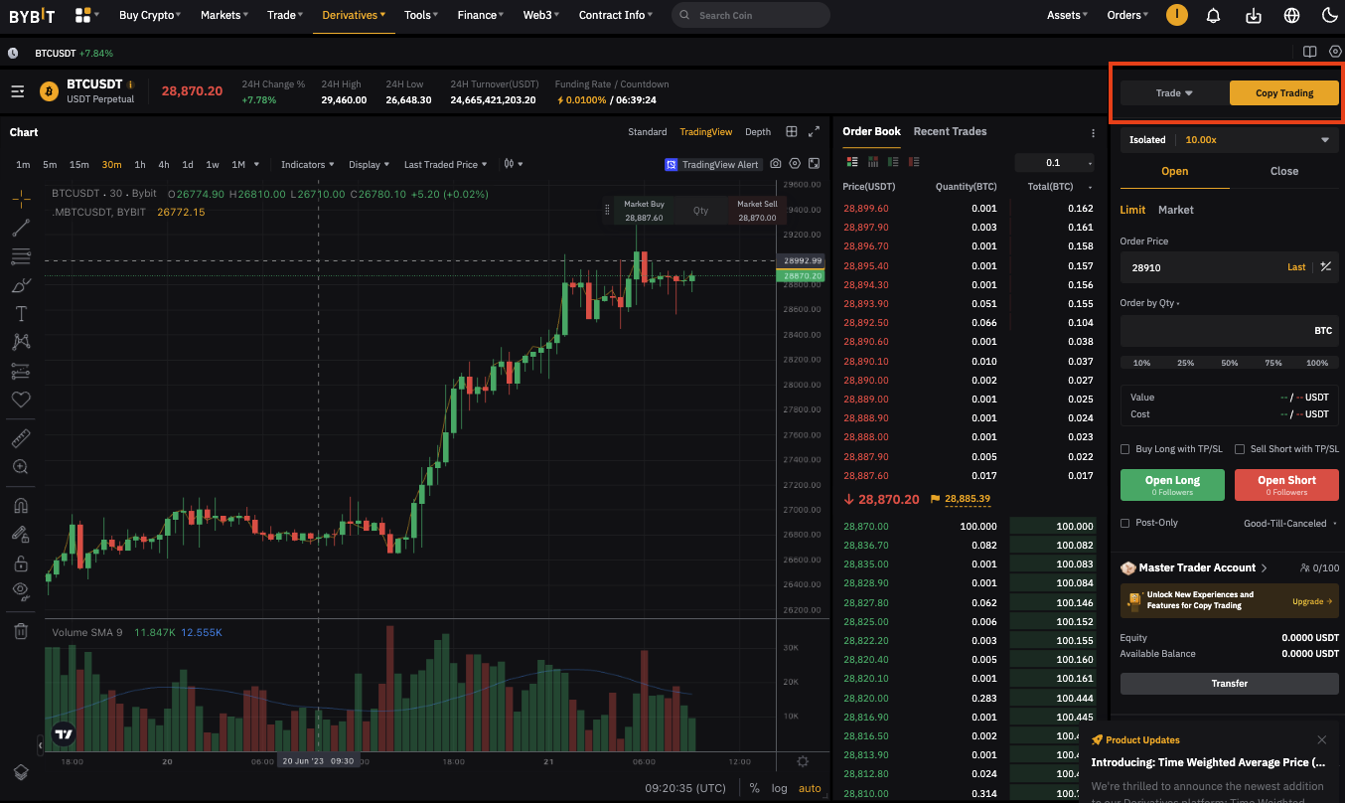
Task: Open the order book three-dot options menu
Action: [1093, 132]
